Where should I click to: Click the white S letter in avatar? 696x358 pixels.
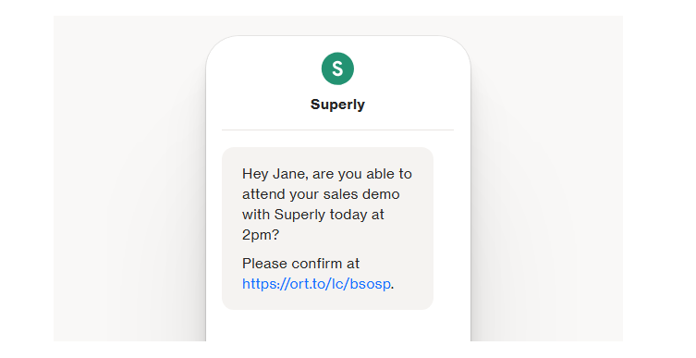(x=337, y=68)
